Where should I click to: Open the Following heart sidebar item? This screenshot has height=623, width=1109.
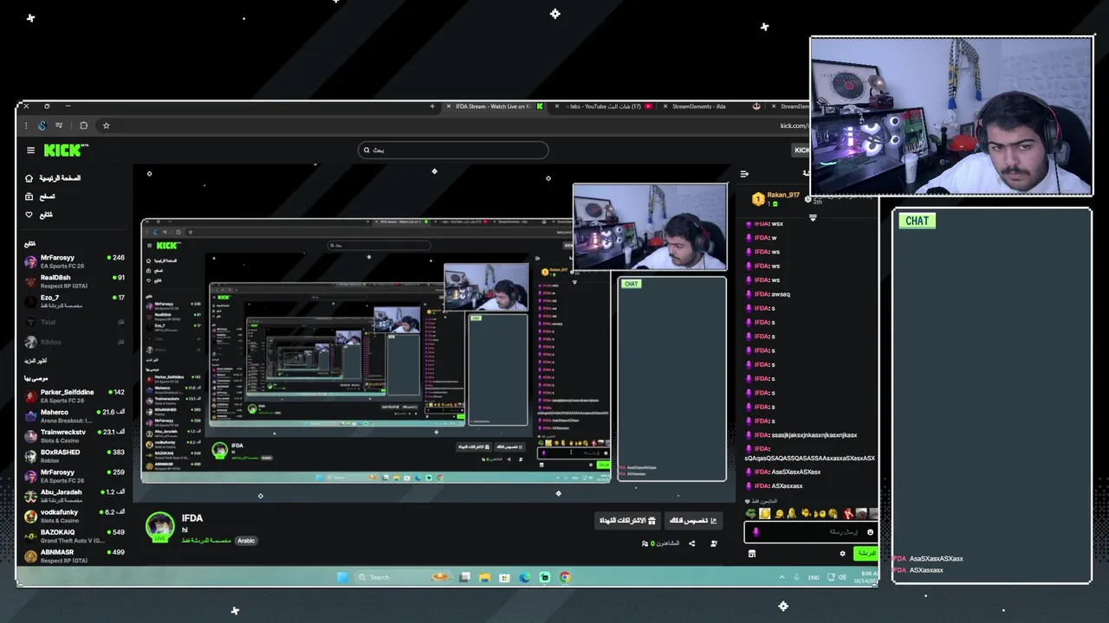[x=39, y=215]
